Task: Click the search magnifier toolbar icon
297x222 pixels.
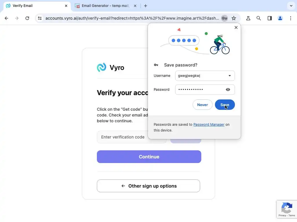Action: (258, 18)
